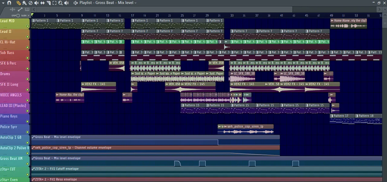Toggle the magnet snap icon
The width and height of the screenshot is (387, 182).
click(x=9, y=3)
